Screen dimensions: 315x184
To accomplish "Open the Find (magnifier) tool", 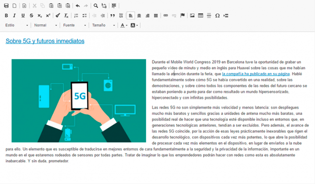I will coord(96,6).
